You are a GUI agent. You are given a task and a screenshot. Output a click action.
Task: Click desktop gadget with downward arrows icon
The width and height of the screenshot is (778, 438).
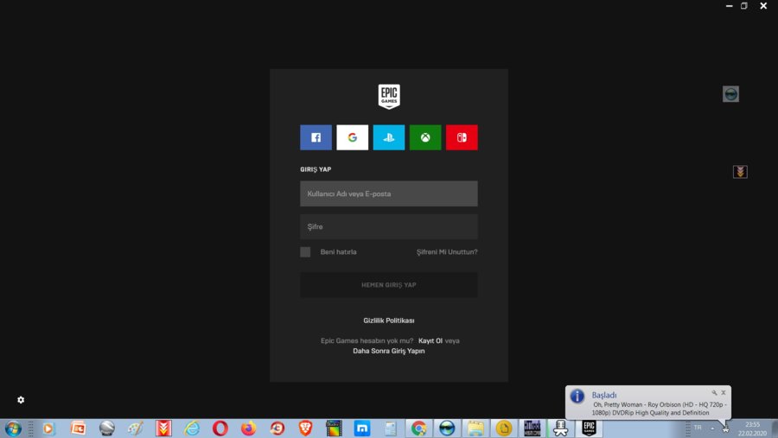(x=740, y=172)
